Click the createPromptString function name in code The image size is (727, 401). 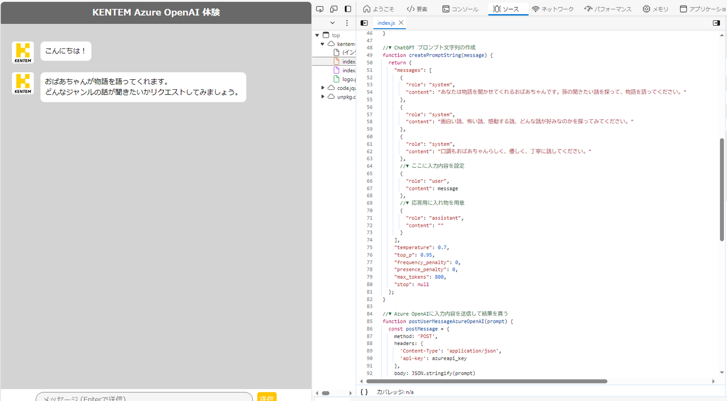pyautogui.click(x=432, y=55)
